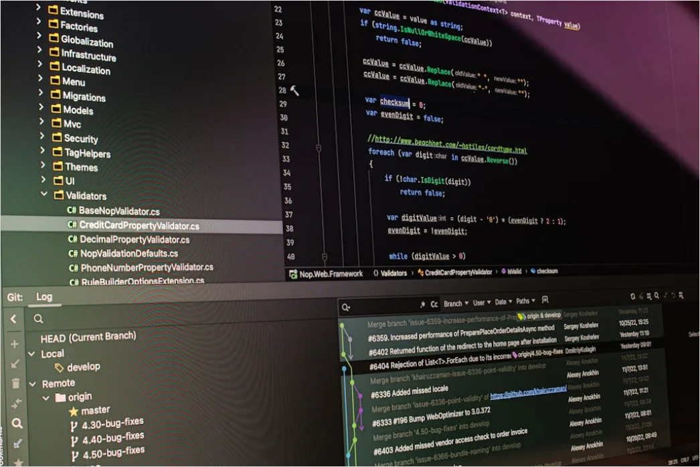Open the Branch filter dropdown

(456, 304)
